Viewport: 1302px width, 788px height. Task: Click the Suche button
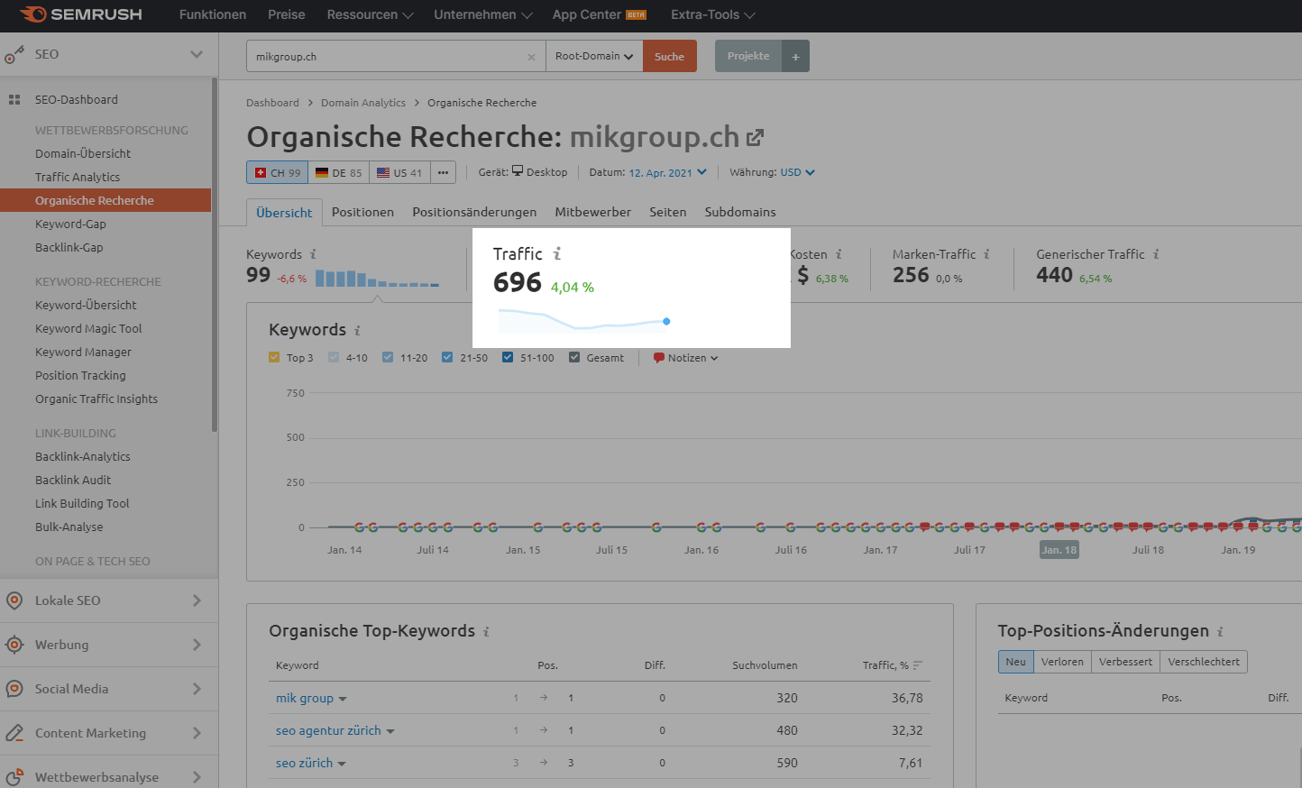tap(670, 56)
